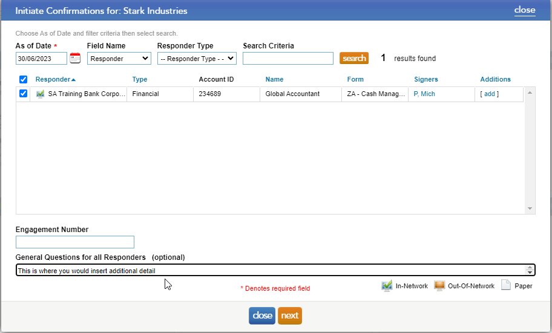Focus the Engagement Number field

click(x=75, y=242)
